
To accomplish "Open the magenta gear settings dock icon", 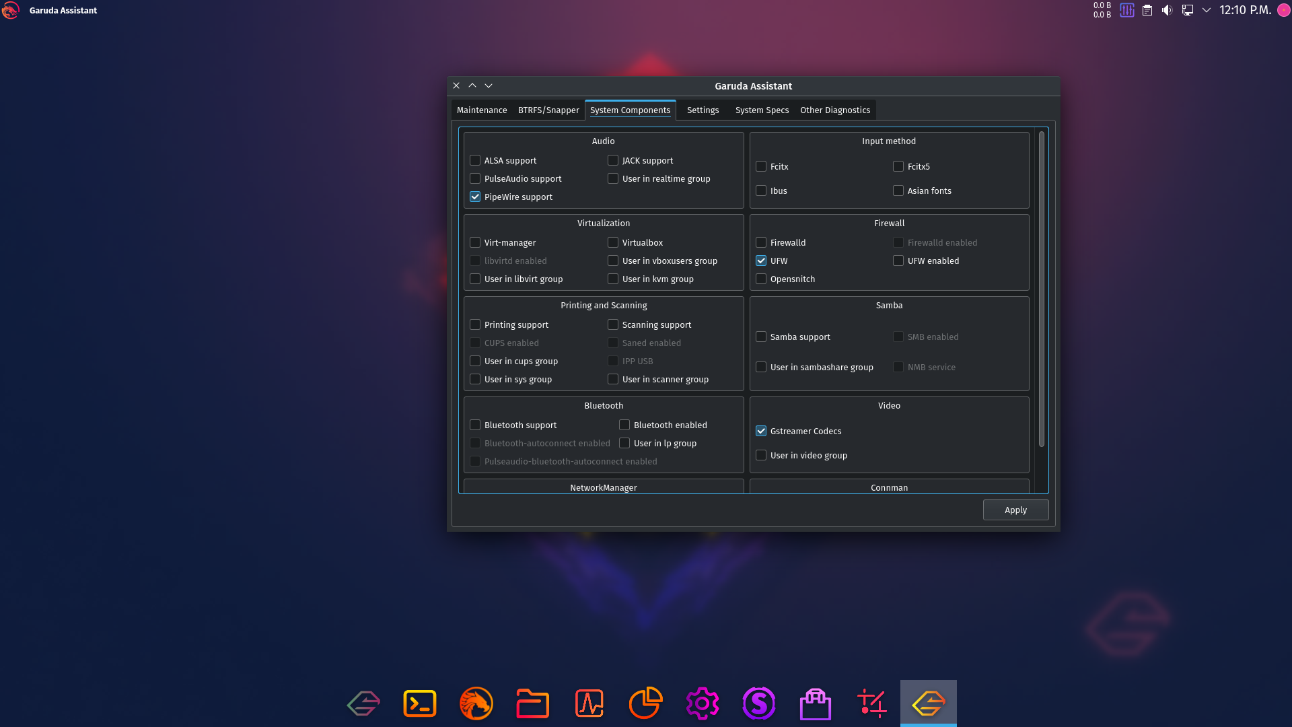I will click(703, 704).
